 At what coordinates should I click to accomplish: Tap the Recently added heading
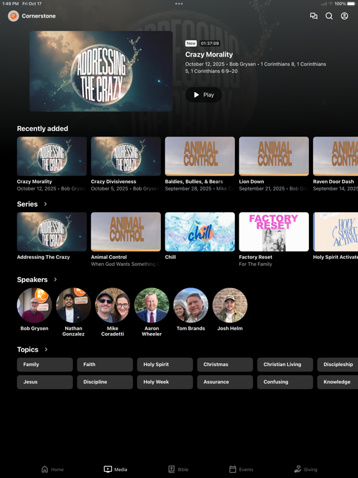tap(42, 129)
